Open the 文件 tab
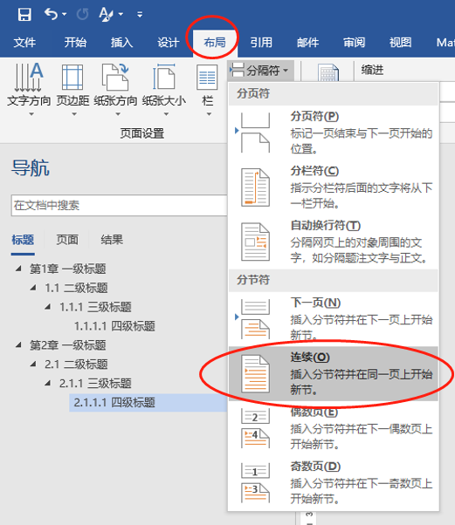Image resolution: width=455 pixels, height=525 pixels. tap(24, 43)
